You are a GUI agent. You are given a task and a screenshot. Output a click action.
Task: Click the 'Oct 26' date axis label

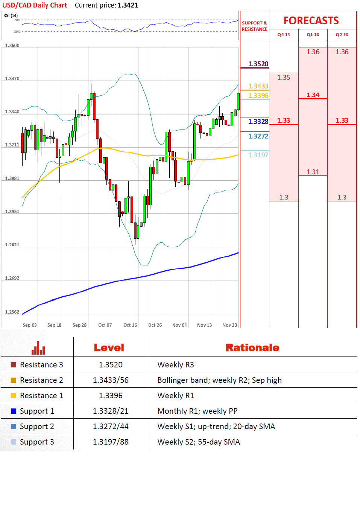[155, 325]
